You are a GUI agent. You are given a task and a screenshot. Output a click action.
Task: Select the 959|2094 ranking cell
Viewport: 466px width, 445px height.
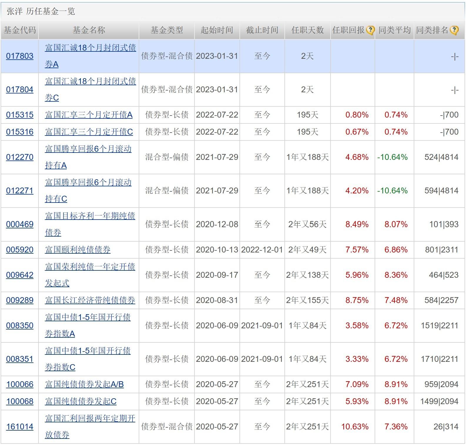point(441,384)
